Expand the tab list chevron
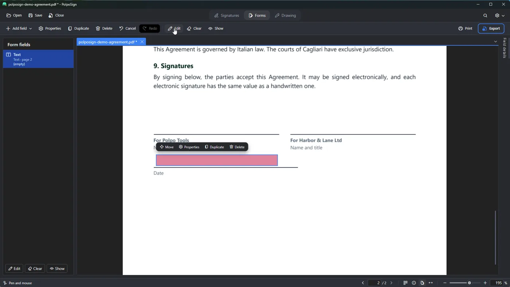510x287 pixels. point(495,42)
